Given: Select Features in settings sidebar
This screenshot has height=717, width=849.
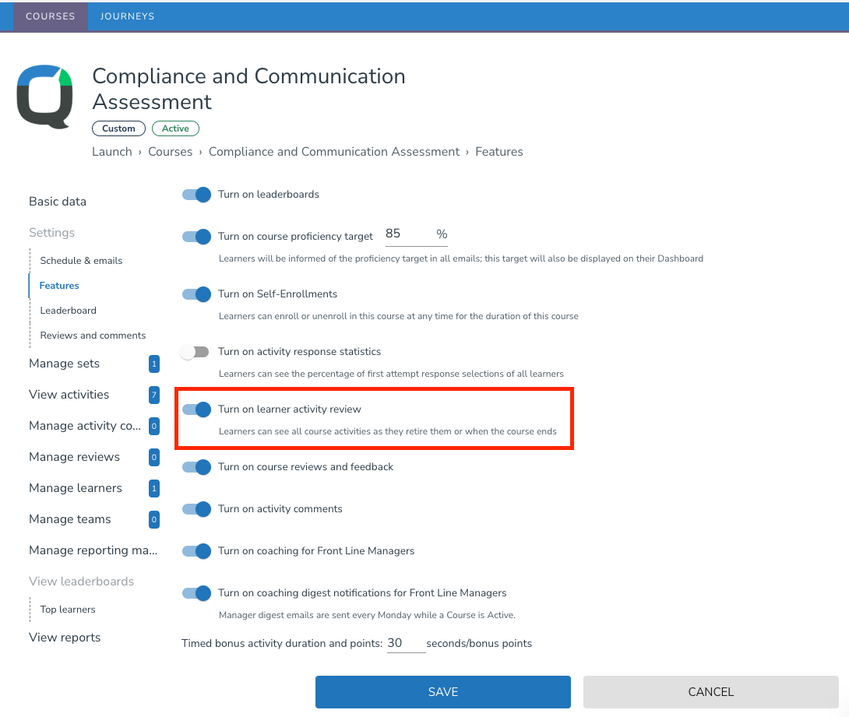Looking at the screenshot, I should click(x=59, y=286).
